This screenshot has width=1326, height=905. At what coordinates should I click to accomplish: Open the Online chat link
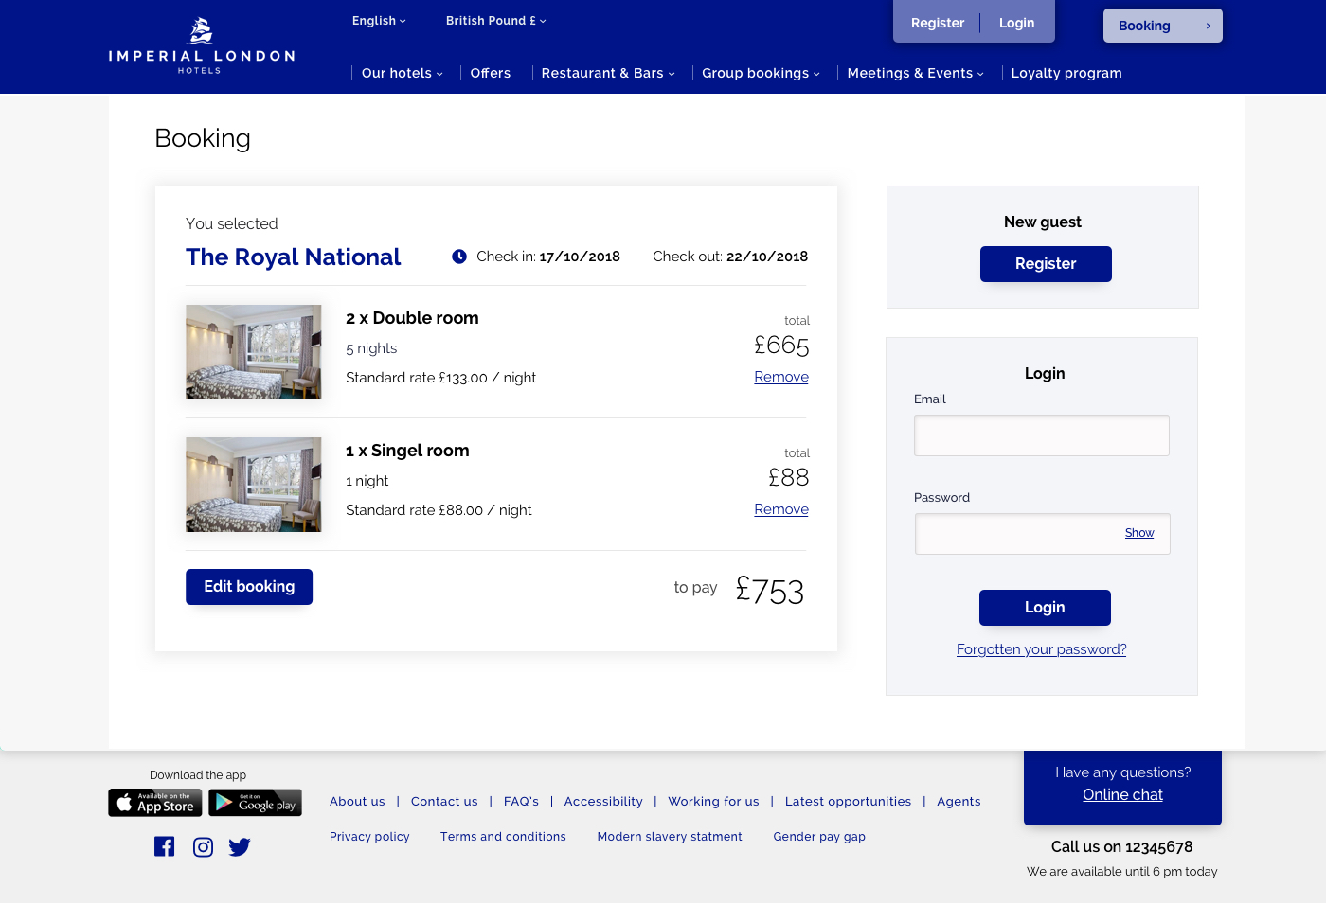point(1122,795)
